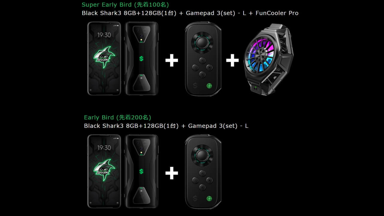
Task: Click the bottom phone back-view image
Action: pyautogui.click(x=141, y=171)
